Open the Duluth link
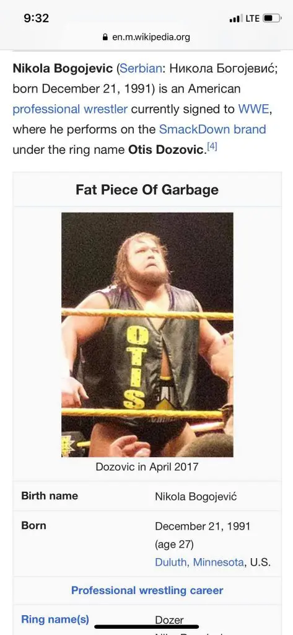This screenshot has width=293, height=635. (171, 562)
